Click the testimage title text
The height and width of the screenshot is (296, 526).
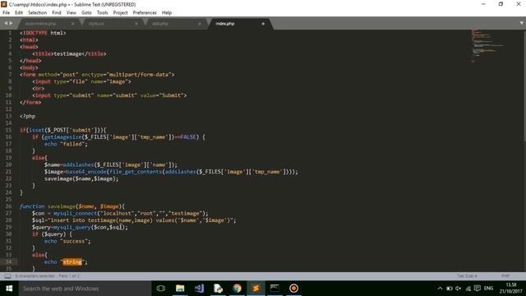67,53
